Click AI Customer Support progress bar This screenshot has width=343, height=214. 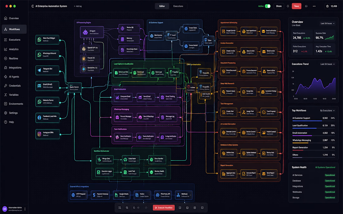313,121
